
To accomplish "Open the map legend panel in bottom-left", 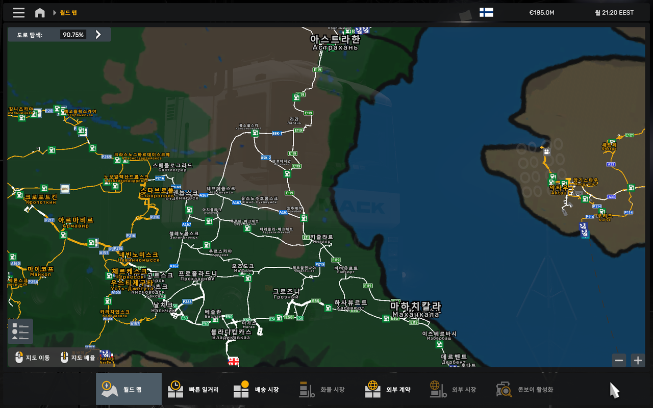I will pyautogui.click(x=20, y=331).
